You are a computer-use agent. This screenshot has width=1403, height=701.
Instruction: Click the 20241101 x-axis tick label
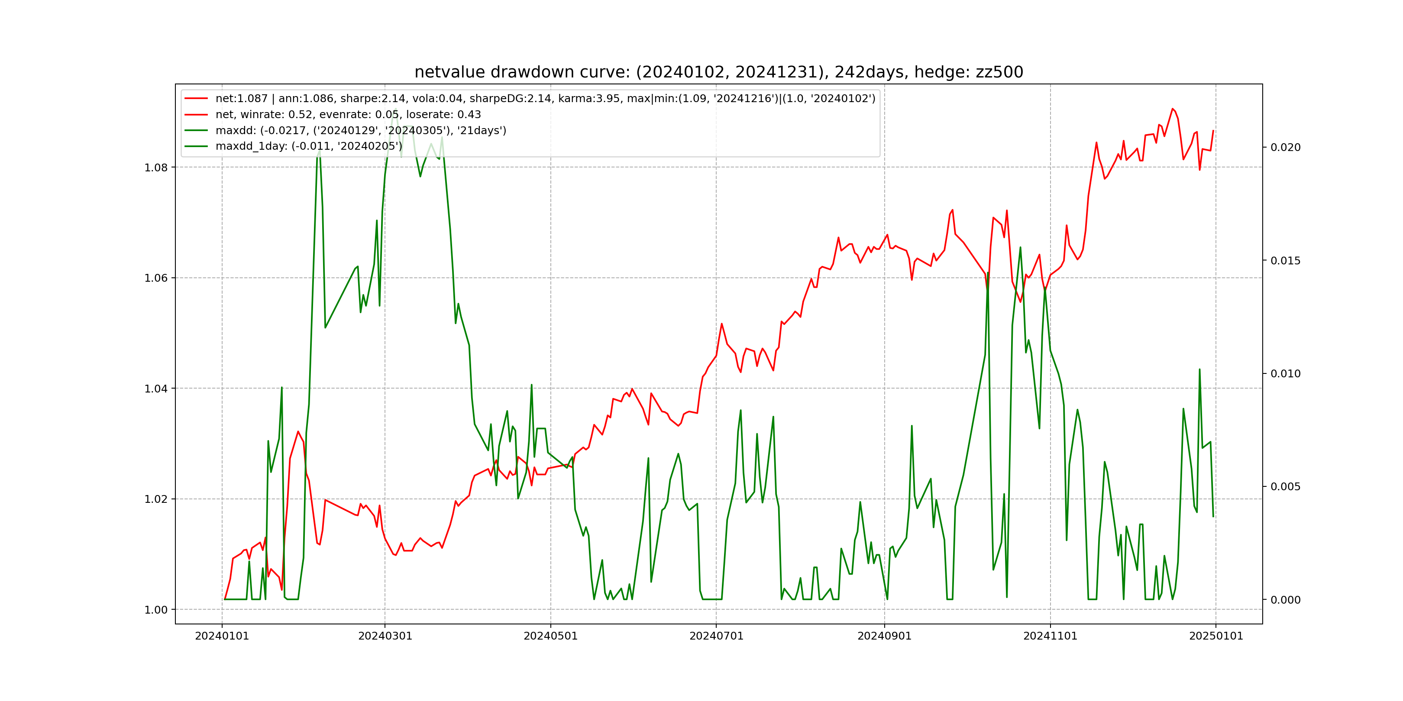pyautogui.click(x=1050, y=636)
